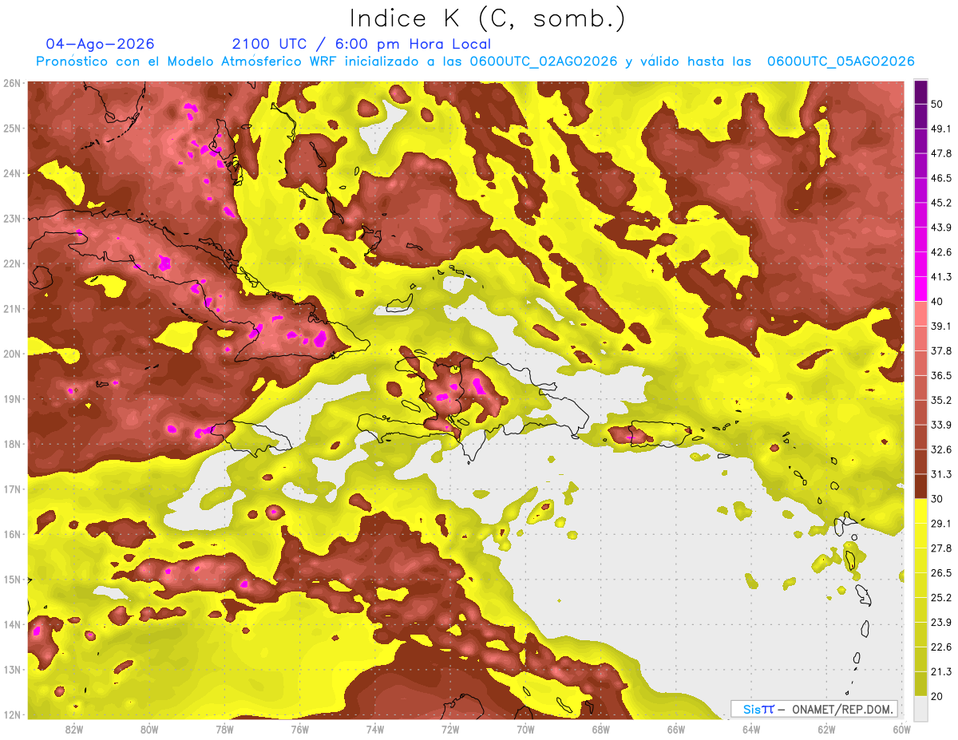The width and height of the screenshot is (958, 740).
Task: Click the color scale value '27.8'
Action: [942, 548]
